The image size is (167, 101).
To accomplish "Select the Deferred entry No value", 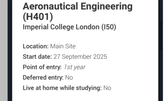I will tap(69, 77).
